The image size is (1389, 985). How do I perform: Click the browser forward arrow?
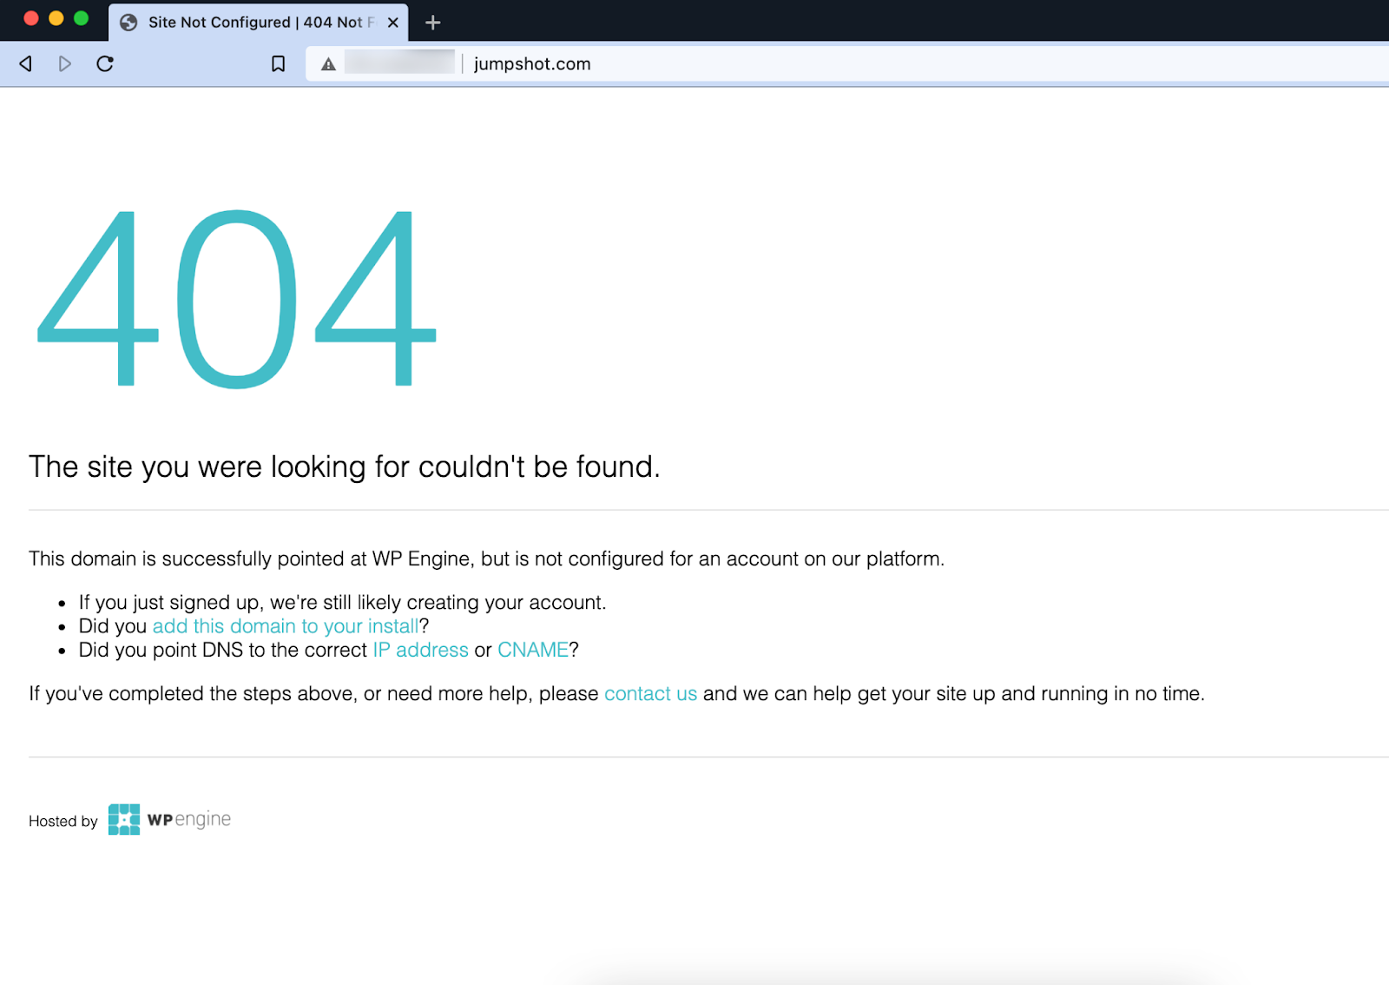(x=64, y=63)
